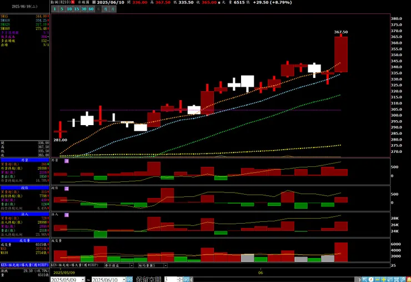Click the arrow cursor tool icon
This screenshot has height=282, width=411.
coord(365,280)
